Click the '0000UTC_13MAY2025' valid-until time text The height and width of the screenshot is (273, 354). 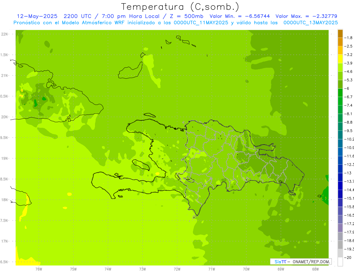(311, 22)
